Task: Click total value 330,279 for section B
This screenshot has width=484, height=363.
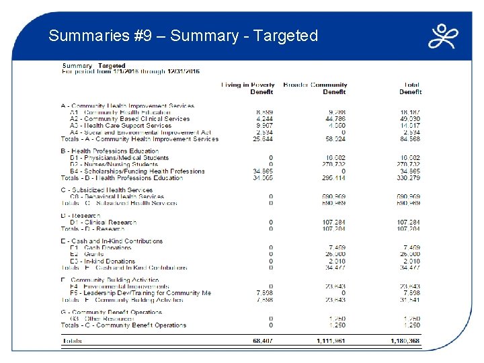Action: tap(409, 178)
